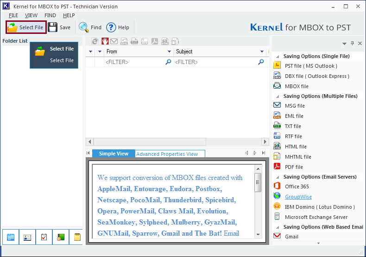Jump to last tab with tab navigation arrow

point(264,153)
